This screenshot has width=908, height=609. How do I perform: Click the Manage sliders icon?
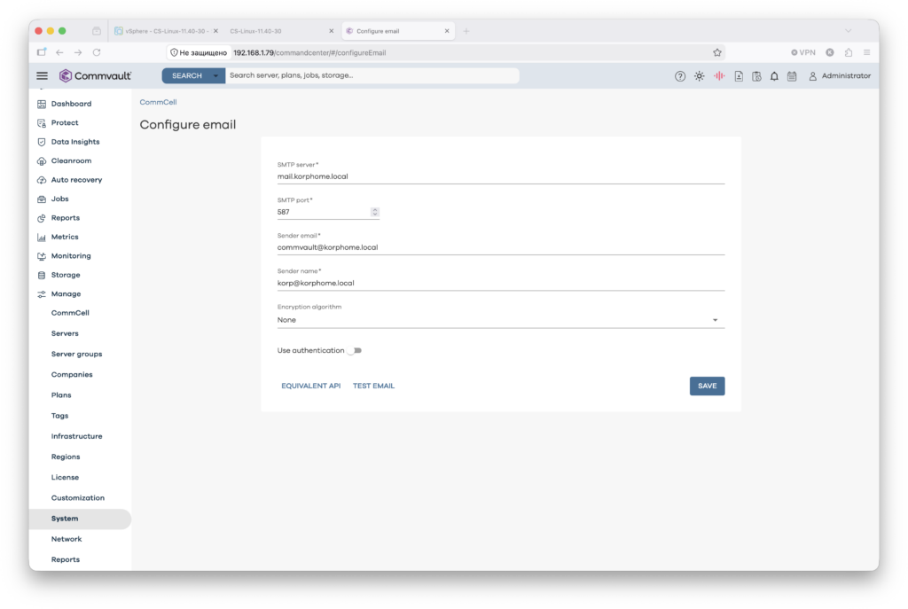[x=42, y=294]
